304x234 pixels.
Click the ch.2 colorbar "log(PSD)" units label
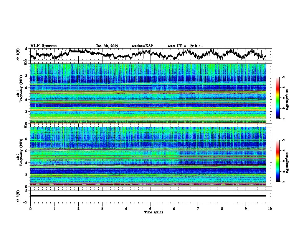pos(287,162)
